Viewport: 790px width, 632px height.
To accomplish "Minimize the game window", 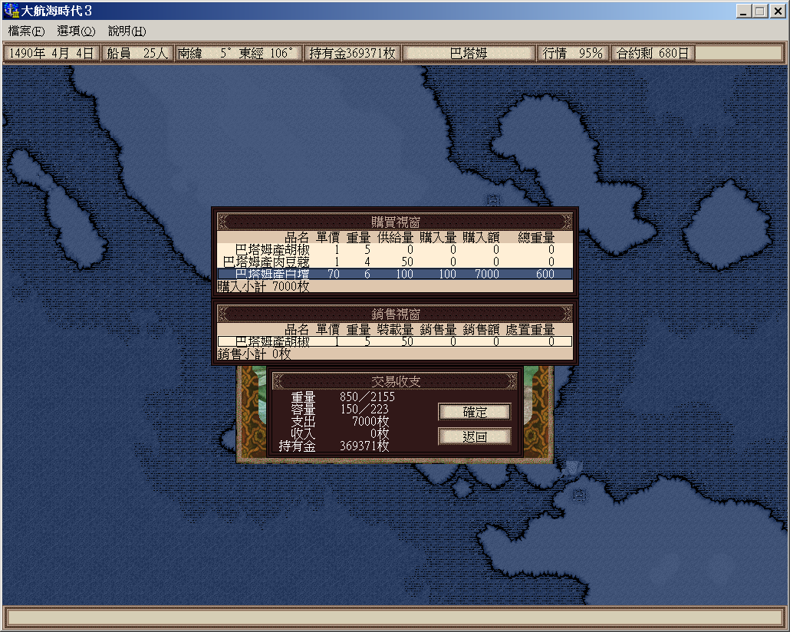I will tap(743, 12).
